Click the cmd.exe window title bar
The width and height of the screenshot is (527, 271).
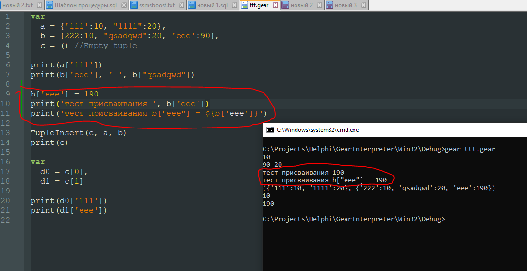coord(388,130)
